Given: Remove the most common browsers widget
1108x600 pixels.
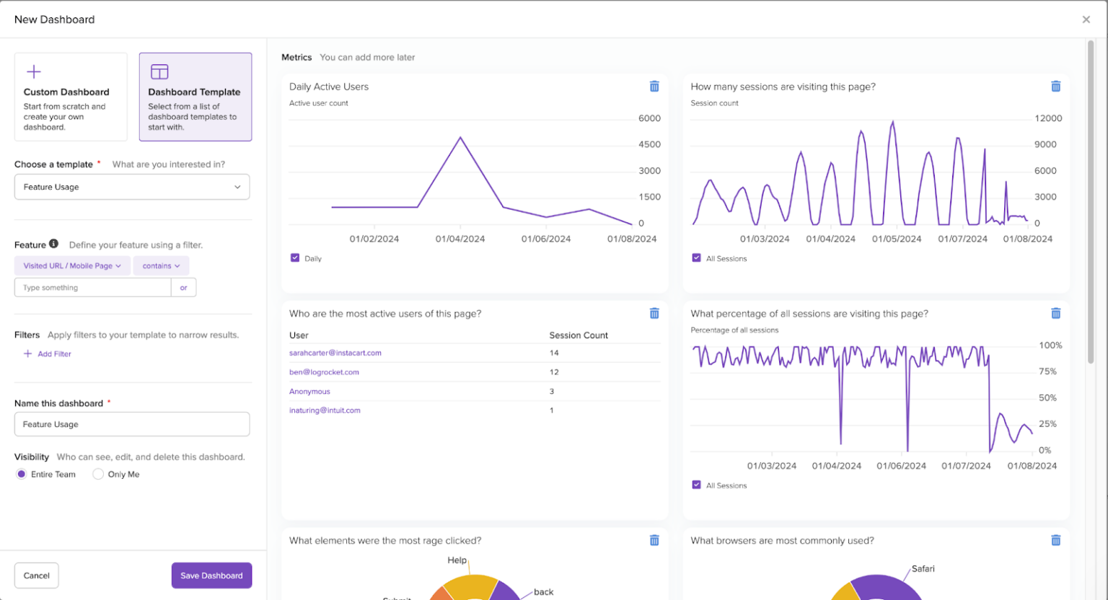Looking at the screenshot, I should [1055, 539].
